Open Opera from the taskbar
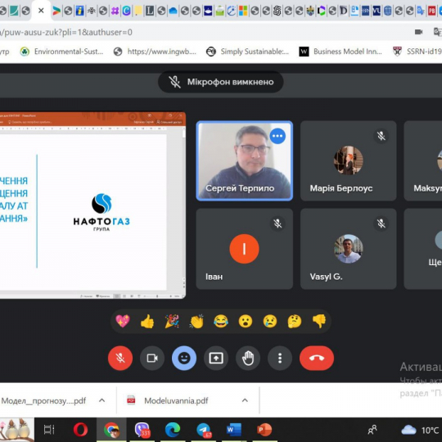Image resolution: width=442 pixels, height=442 pixels. 80,430
